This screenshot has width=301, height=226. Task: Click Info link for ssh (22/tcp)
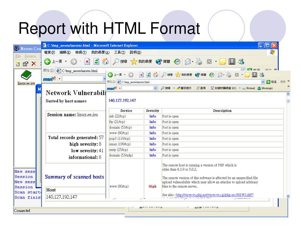point(153,116)
